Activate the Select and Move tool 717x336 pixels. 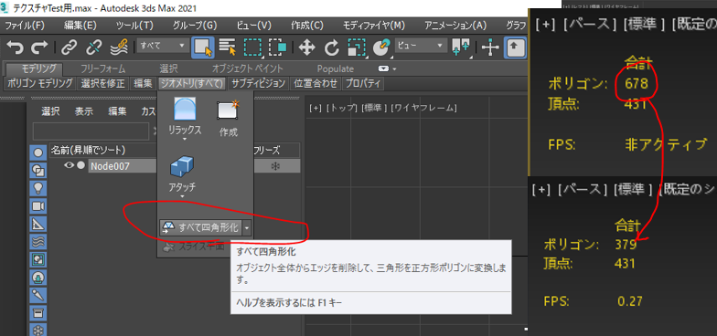(x=307, y=47)
